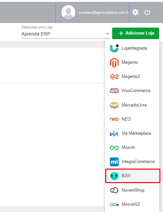The image size is (163, 212).
Task: Select WooCommerce in the dropdown menu
Action: click(x=132, y=91)
